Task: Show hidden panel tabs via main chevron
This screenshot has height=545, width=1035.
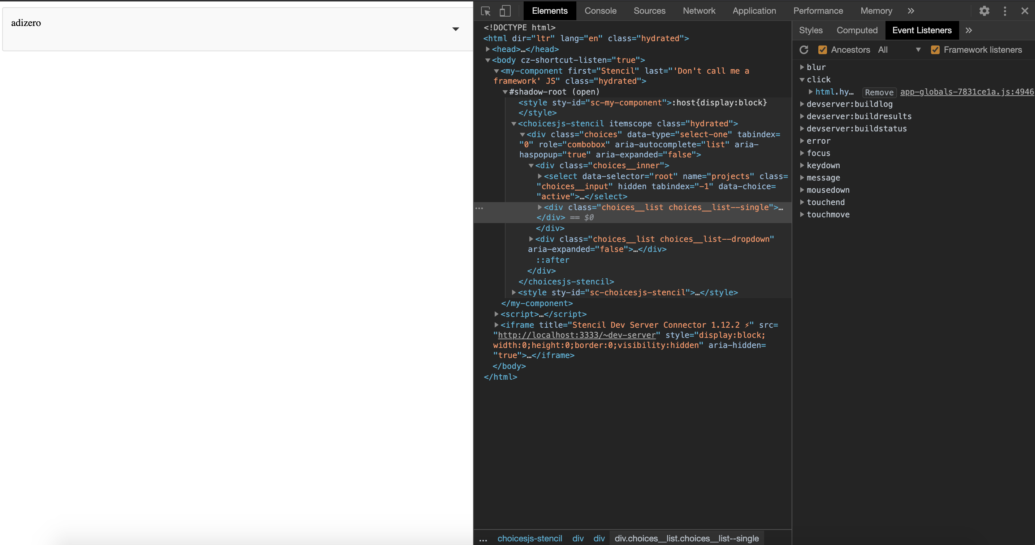Action: coord(910,11)
